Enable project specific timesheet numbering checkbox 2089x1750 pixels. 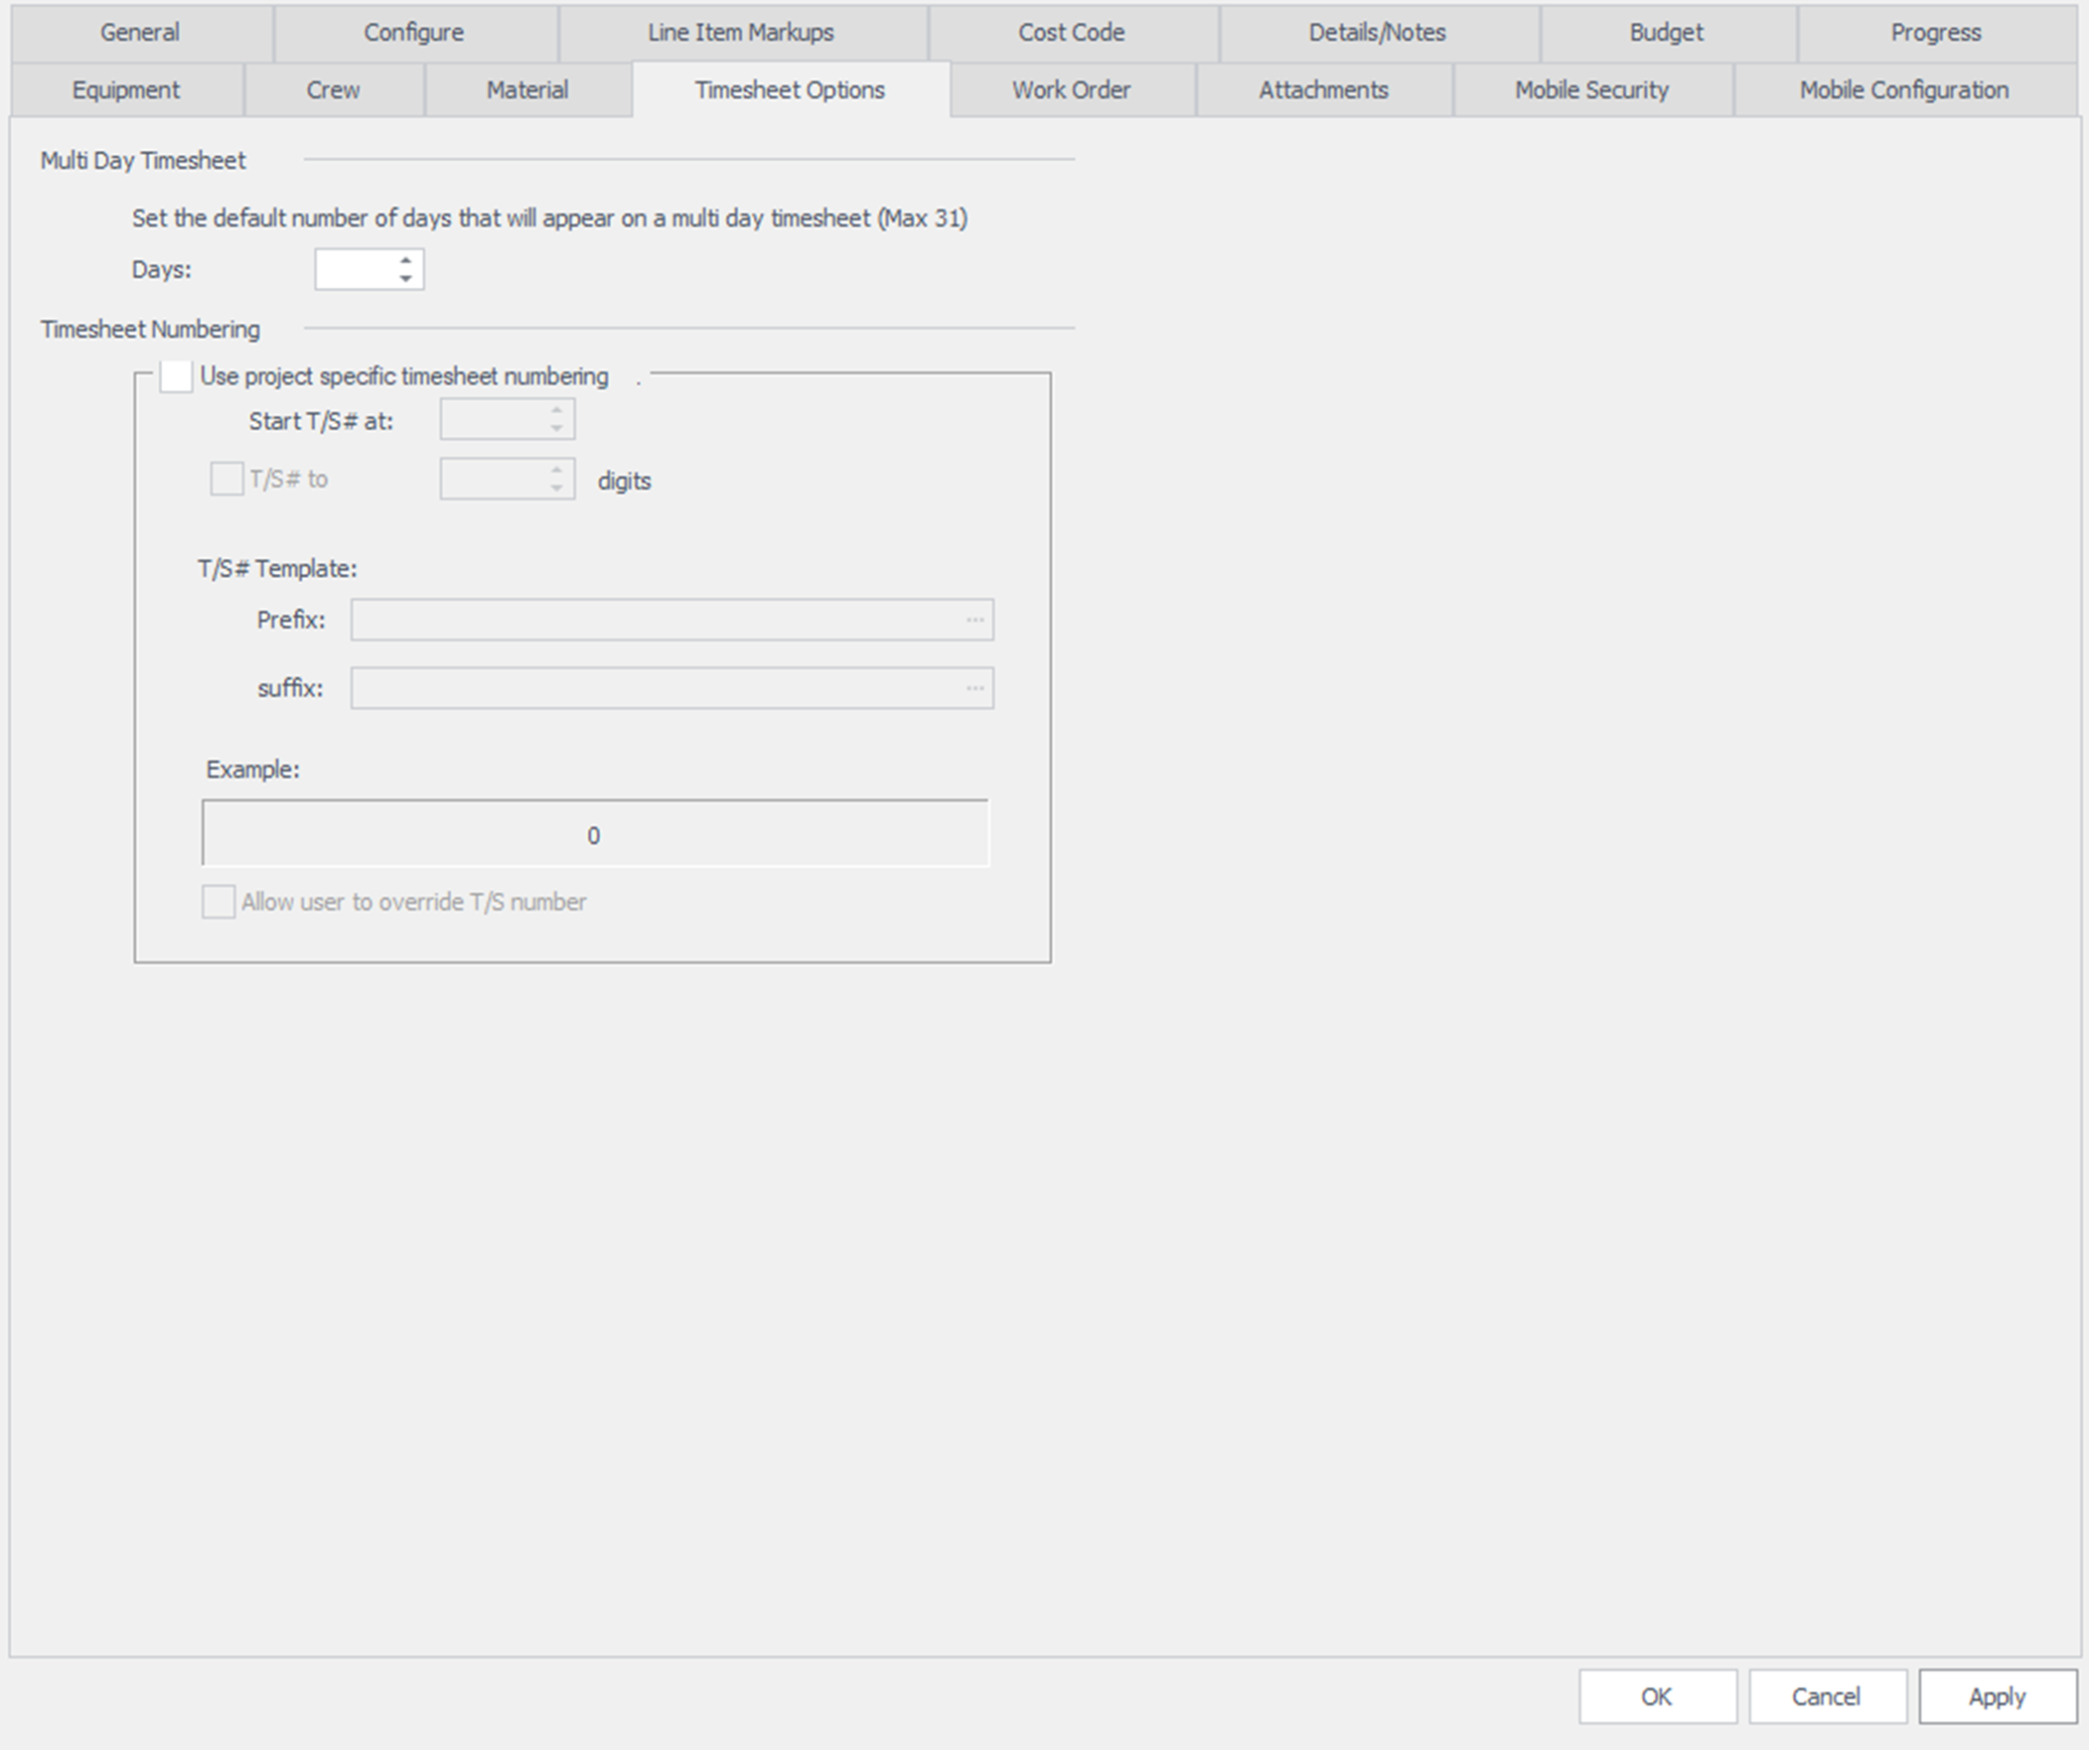tap(176, 377)
